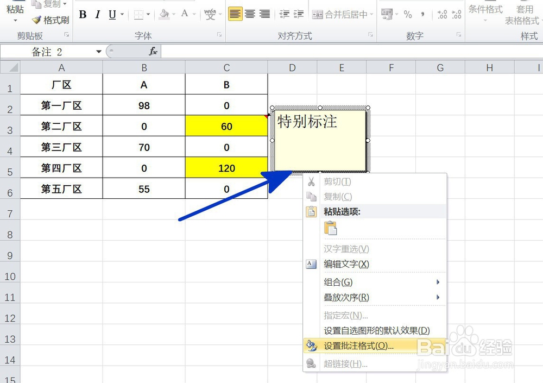Open the Name Box dropdown showing 备注 2

(98, 51)
